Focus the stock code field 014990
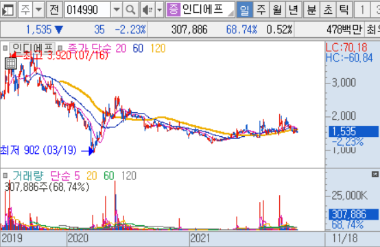The image size is (380, 247). click(x=87, y=10)
